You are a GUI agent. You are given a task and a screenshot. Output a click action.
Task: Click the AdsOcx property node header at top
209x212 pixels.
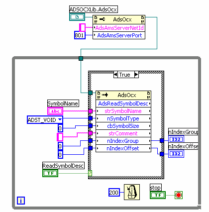coord(119,19)
